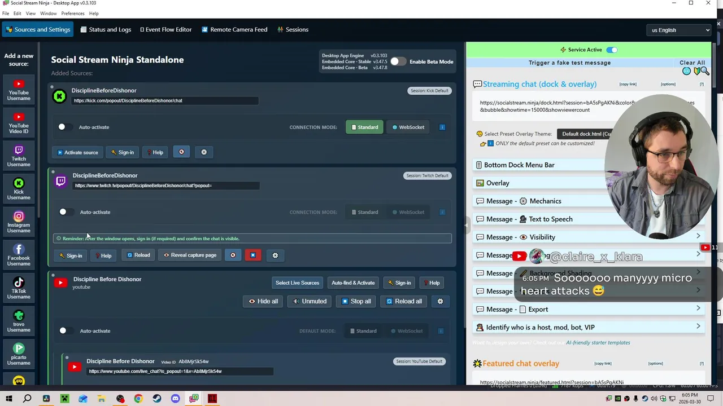Click Hide all for YouTube sources

point(264,301)
